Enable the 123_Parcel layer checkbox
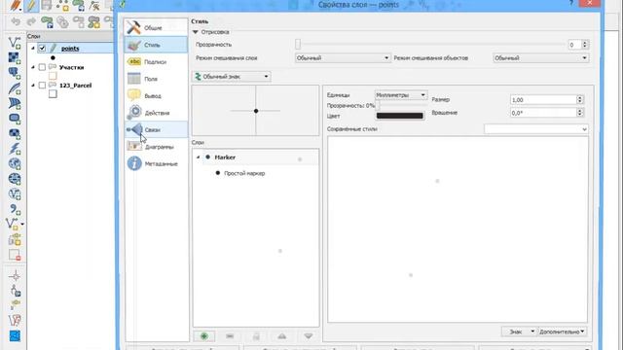623x350 pixels. pos(42,86)
